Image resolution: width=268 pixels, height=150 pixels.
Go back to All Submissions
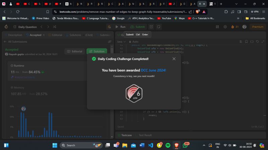point(15,41)
